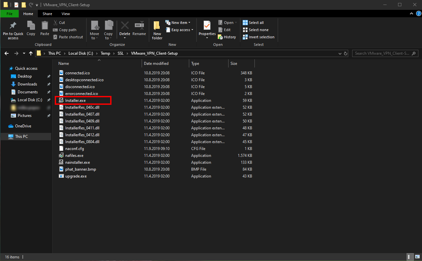Open Downloads in sidebar

click(x=27, y=84)
